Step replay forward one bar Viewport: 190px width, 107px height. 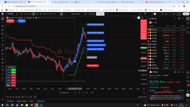click(79, 93)
